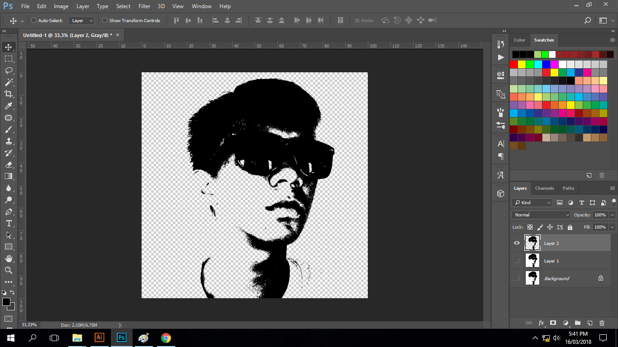Click the foreground color box
The width and height of the screenshot is (618, 347).
[6, 302]
